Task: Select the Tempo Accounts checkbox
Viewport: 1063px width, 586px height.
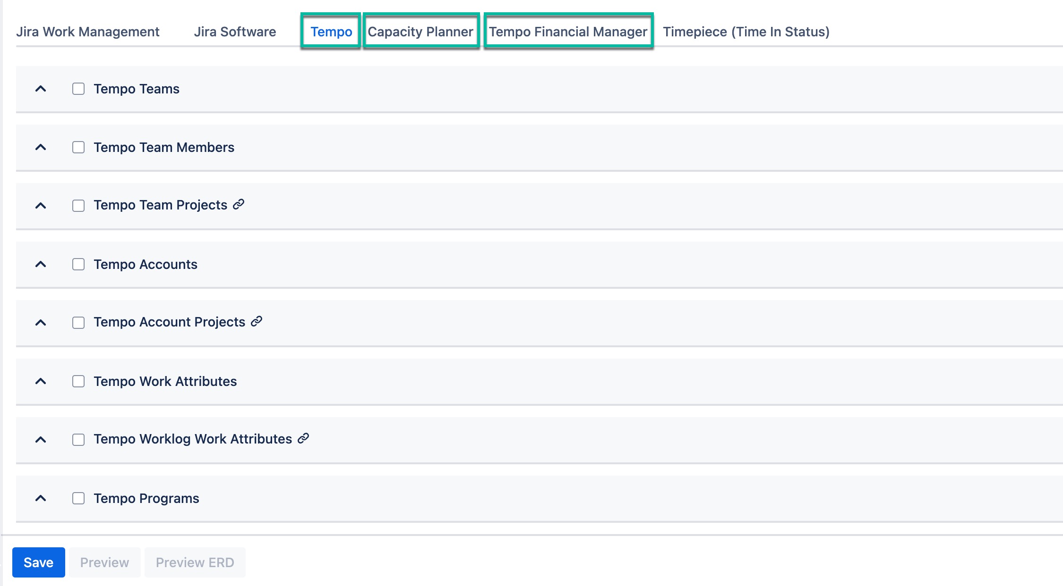Action: click(x=78, y=264)
